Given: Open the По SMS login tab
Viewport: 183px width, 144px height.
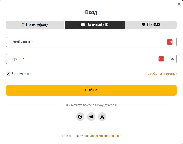Looking at the screenshot, I should [x=151, y=25].
